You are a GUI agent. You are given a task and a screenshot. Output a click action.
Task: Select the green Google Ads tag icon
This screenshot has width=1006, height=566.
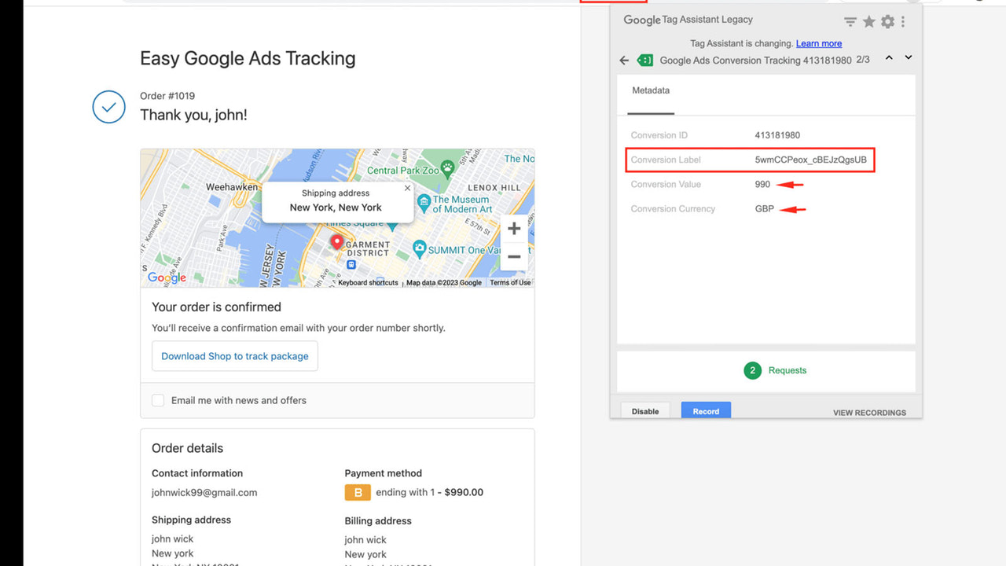pyautogui.click(x=644, y=60)
